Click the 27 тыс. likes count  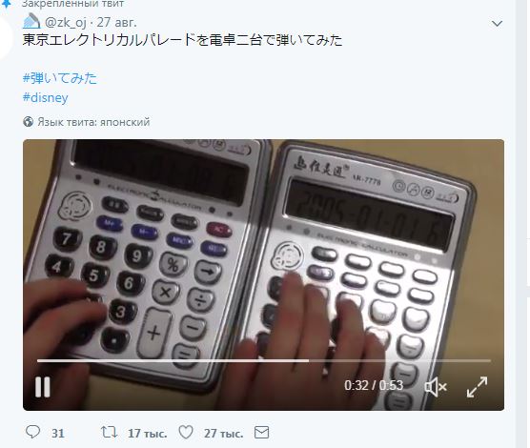223,433
